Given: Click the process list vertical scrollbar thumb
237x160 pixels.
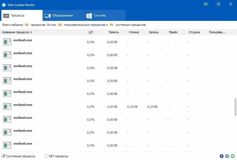Looking at the screenshot, I should coord(235,107).
